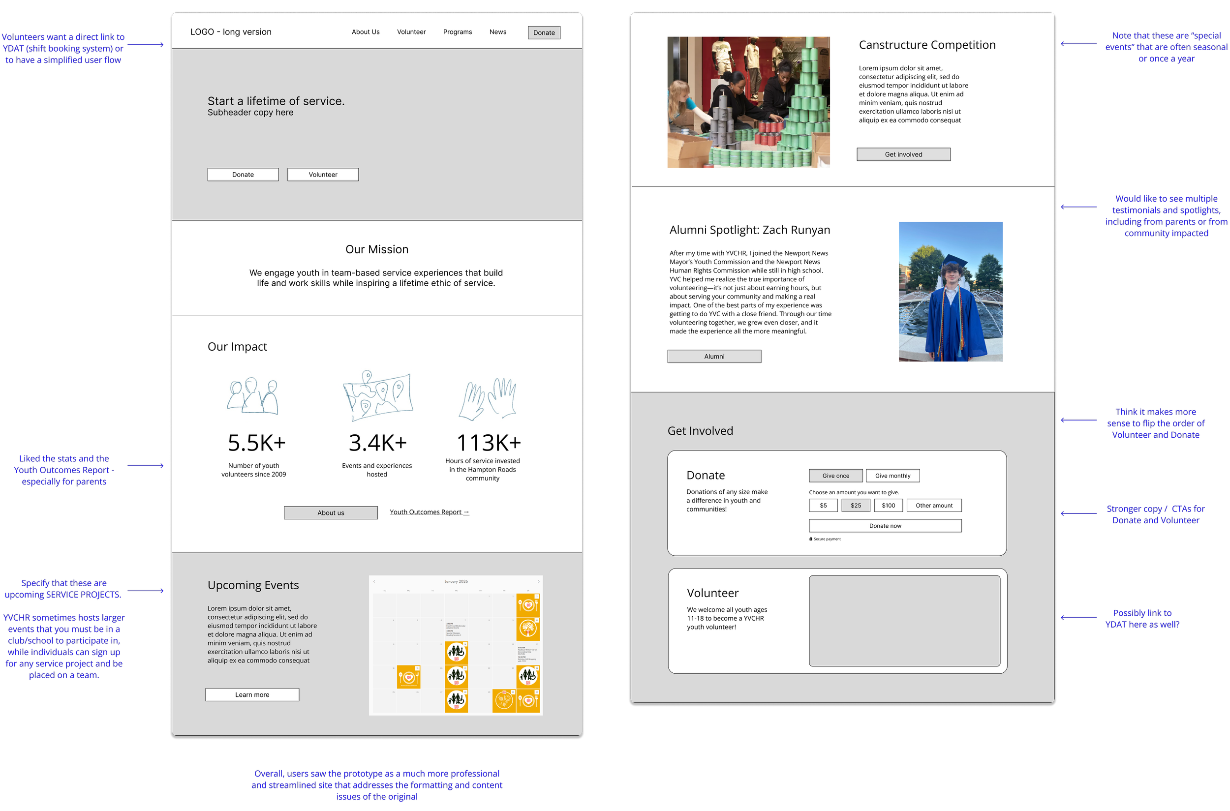
Task: Choose Other amount option
Action: point(933,505)
